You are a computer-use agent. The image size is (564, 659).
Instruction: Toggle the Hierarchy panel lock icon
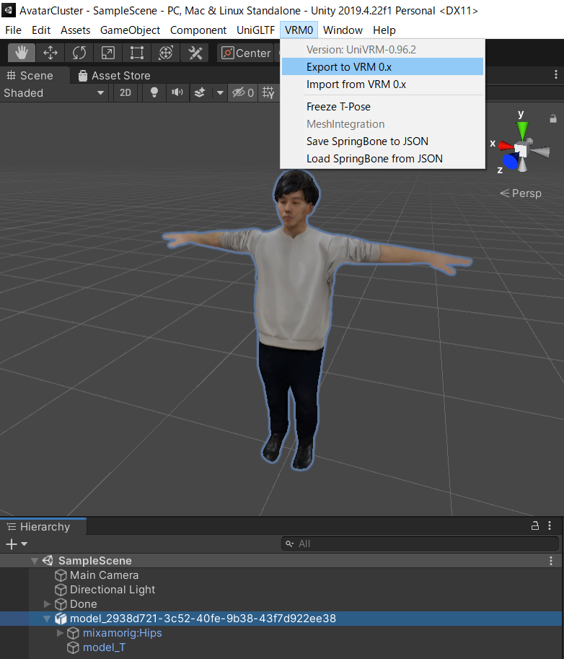tap(535, 525)
